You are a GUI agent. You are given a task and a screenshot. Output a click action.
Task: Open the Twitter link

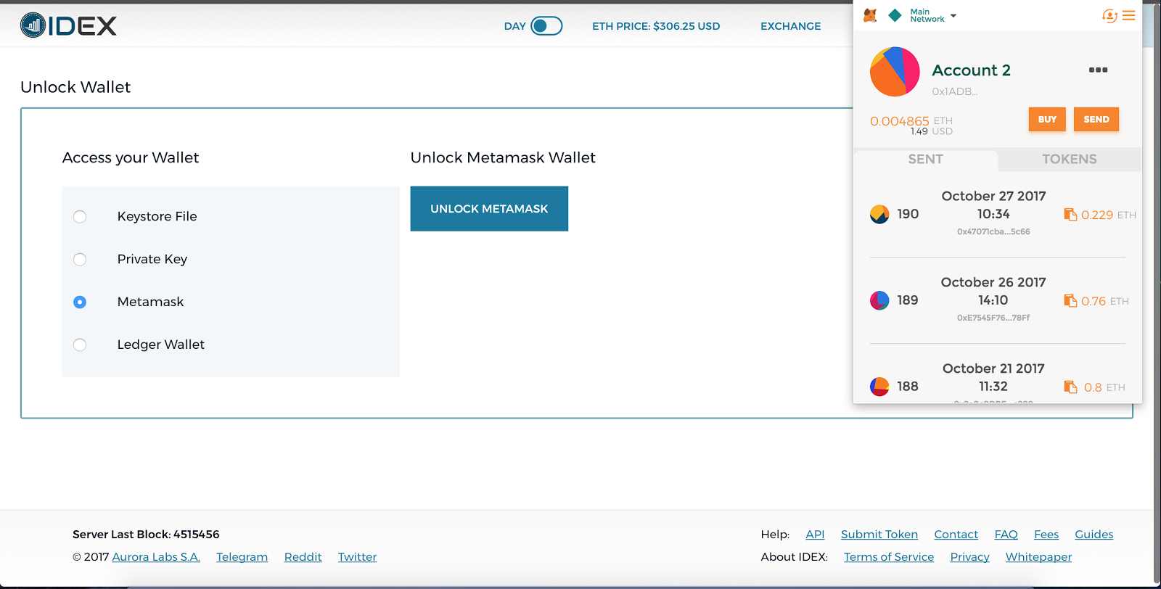[x=357, y=557]
